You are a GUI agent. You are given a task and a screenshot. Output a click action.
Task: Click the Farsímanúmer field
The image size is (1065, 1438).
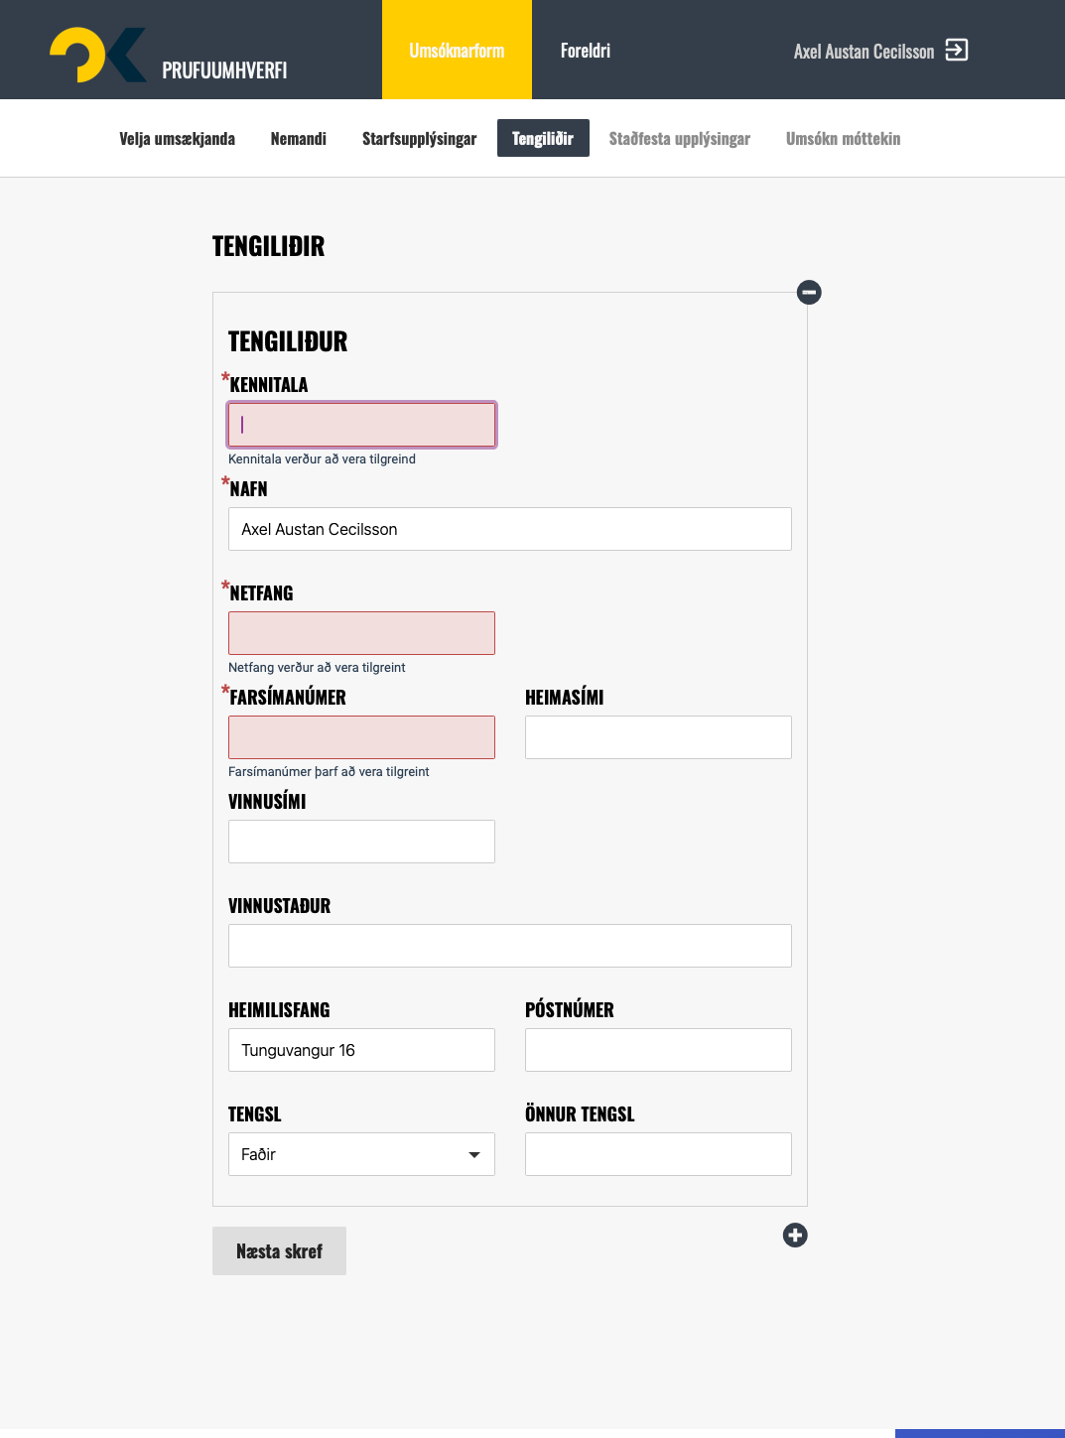pyautogui.click(x=361, y=737)
